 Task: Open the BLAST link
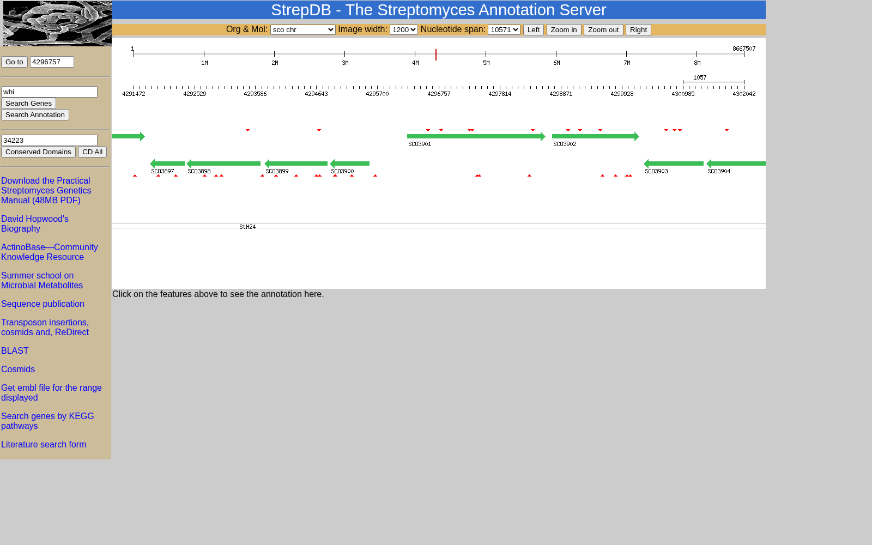click(x=15, y=350)
